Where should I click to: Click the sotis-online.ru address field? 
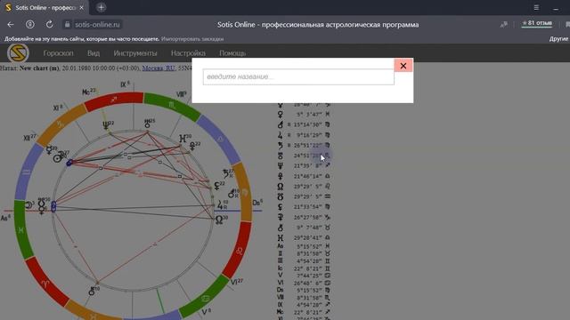point(97,24)
